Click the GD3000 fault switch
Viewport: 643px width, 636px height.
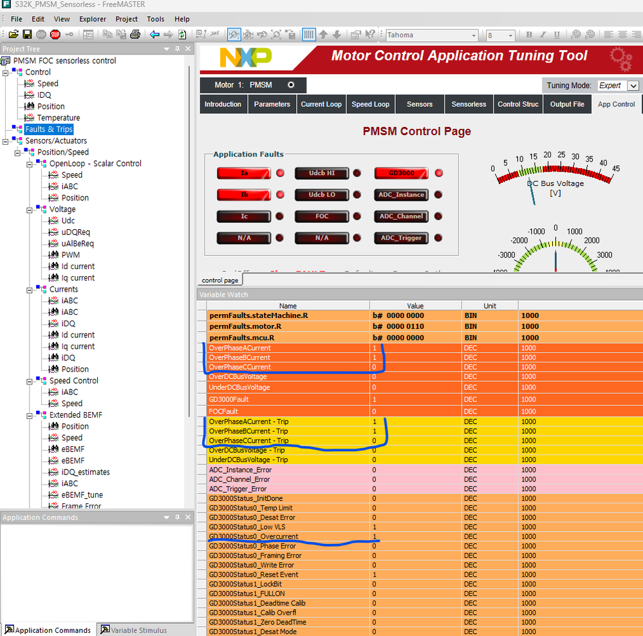click(x=402, y=173)
